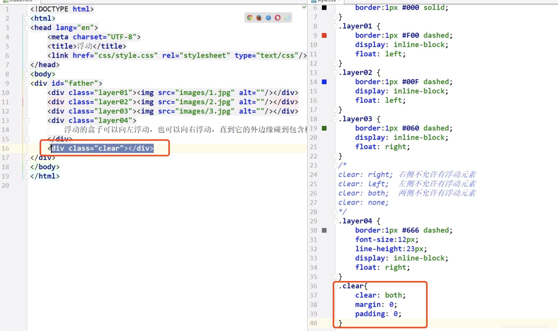Place cursor in the <!DOCTYPE html> line

point(62,9)
